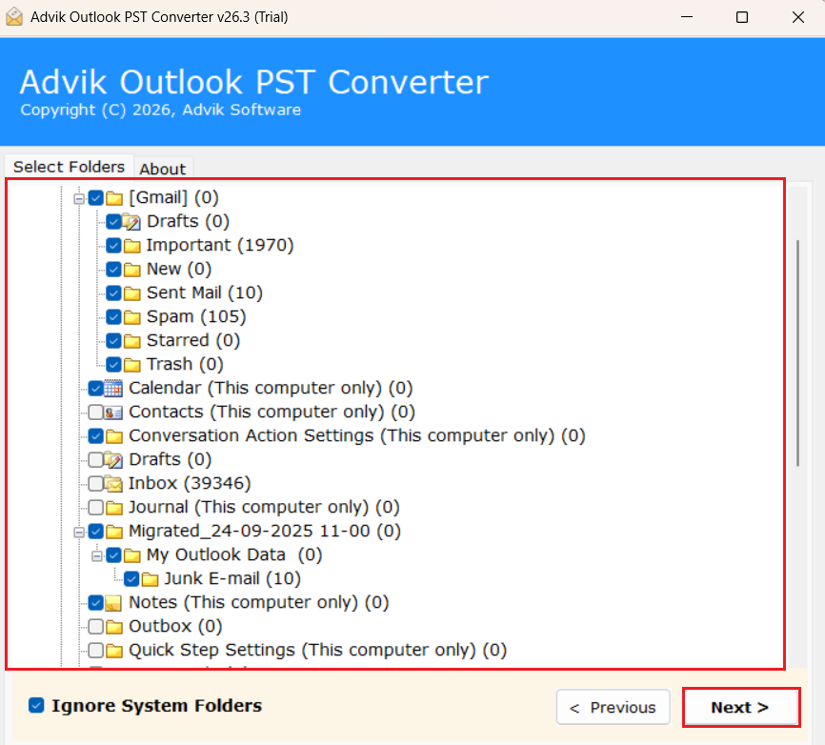Open the Select Folders tab
The image size is (825, 745).
pyautogui.click(x=69, y=167)
